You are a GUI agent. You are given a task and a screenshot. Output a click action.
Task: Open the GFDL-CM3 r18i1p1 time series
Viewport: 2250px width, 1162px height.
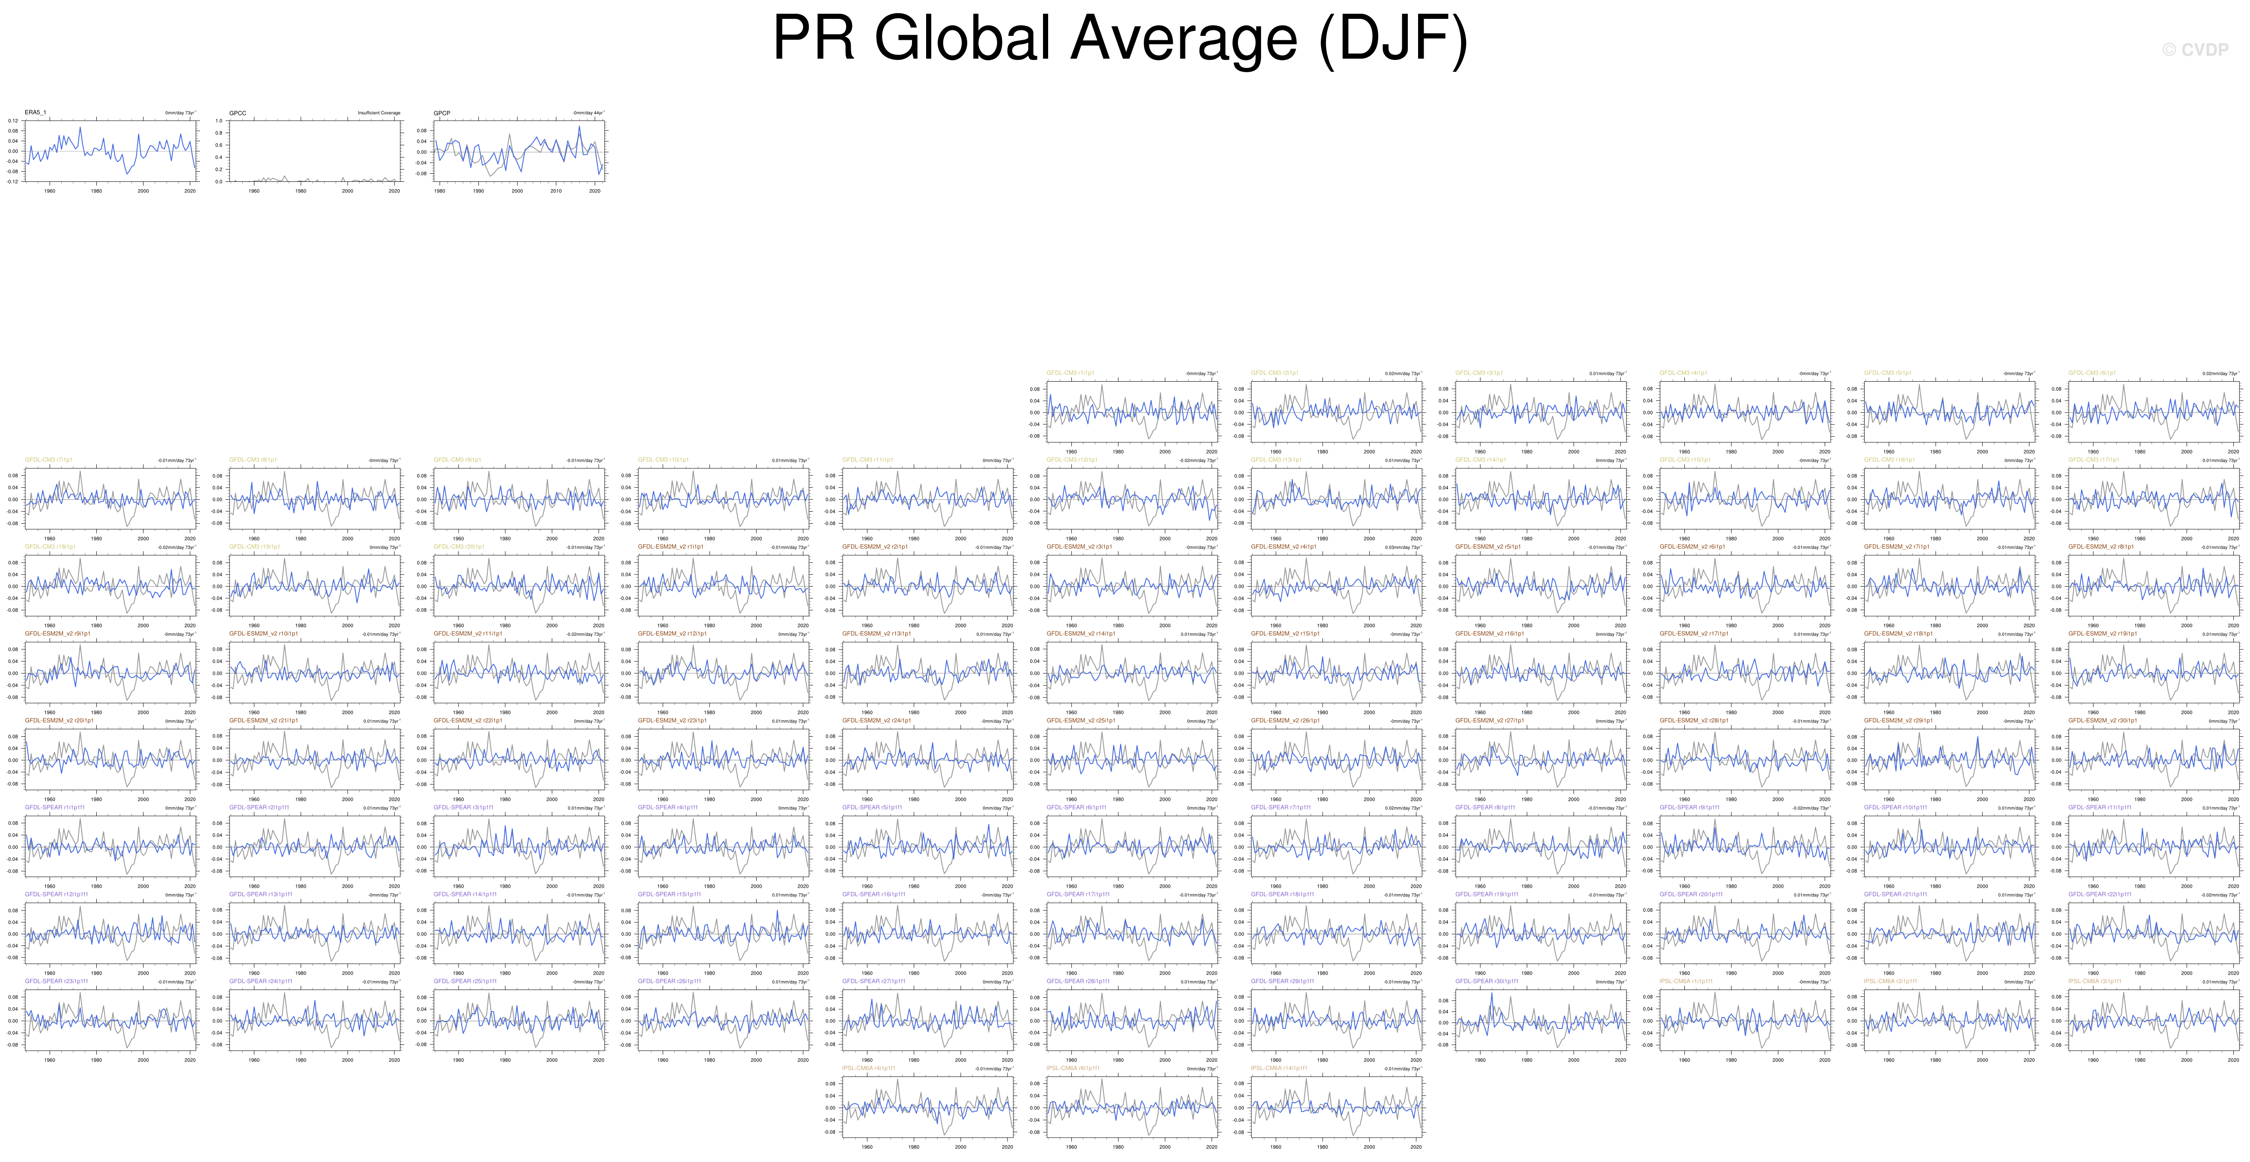pyautogui.click(x=110, y=586)
